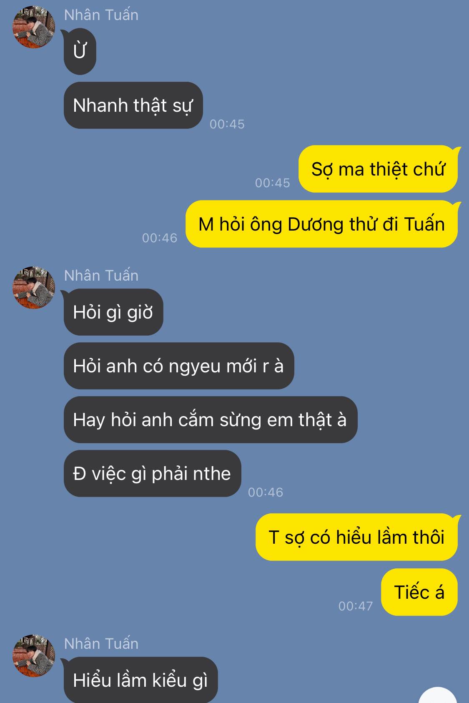The height and width of the screenshot is (703, 469).
Task: Select the yellow "T sợ có hiểu lầm thôi" bubble
Action: [x=356, y=537]
